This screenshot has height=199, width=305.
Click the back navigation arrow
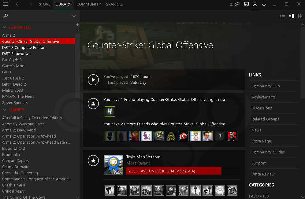(18, 4)
